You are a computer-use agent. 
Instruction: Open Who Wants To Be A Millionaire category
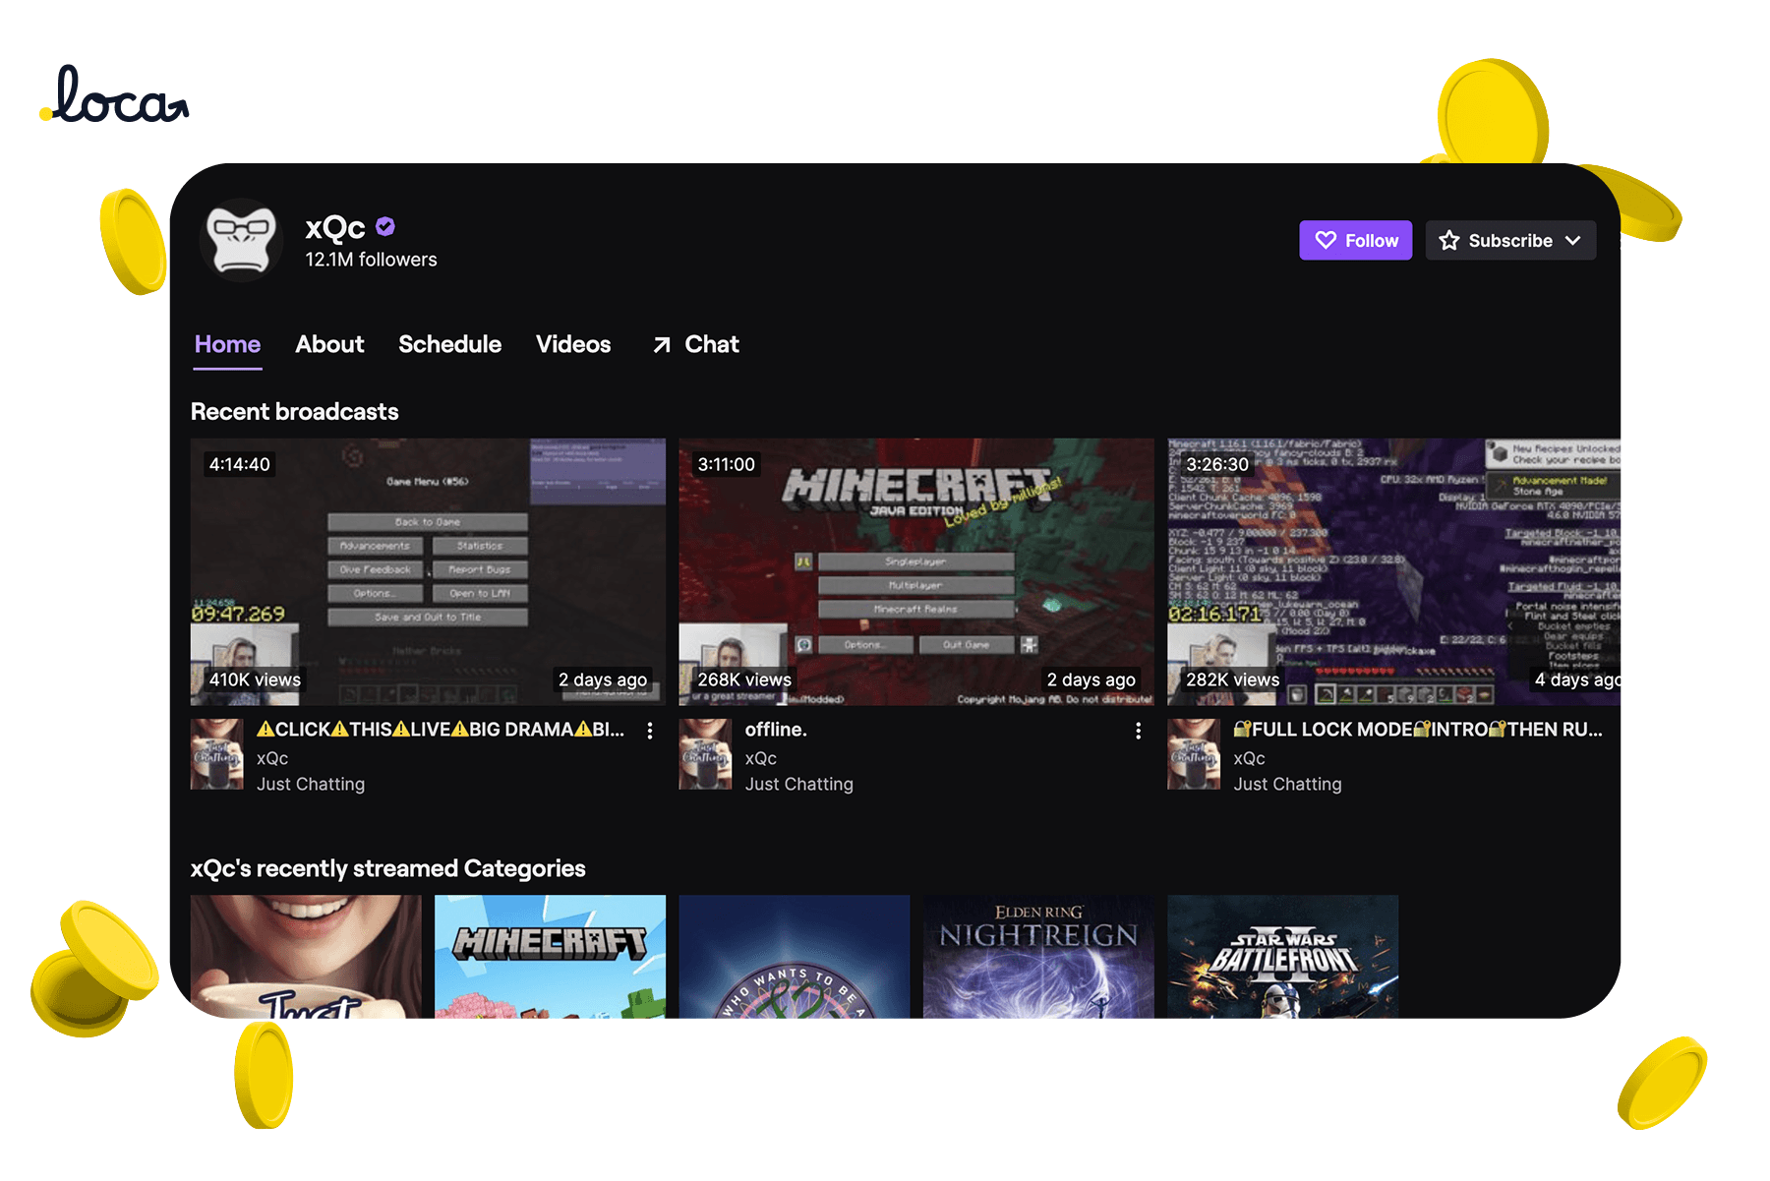(x=795, y=956)
